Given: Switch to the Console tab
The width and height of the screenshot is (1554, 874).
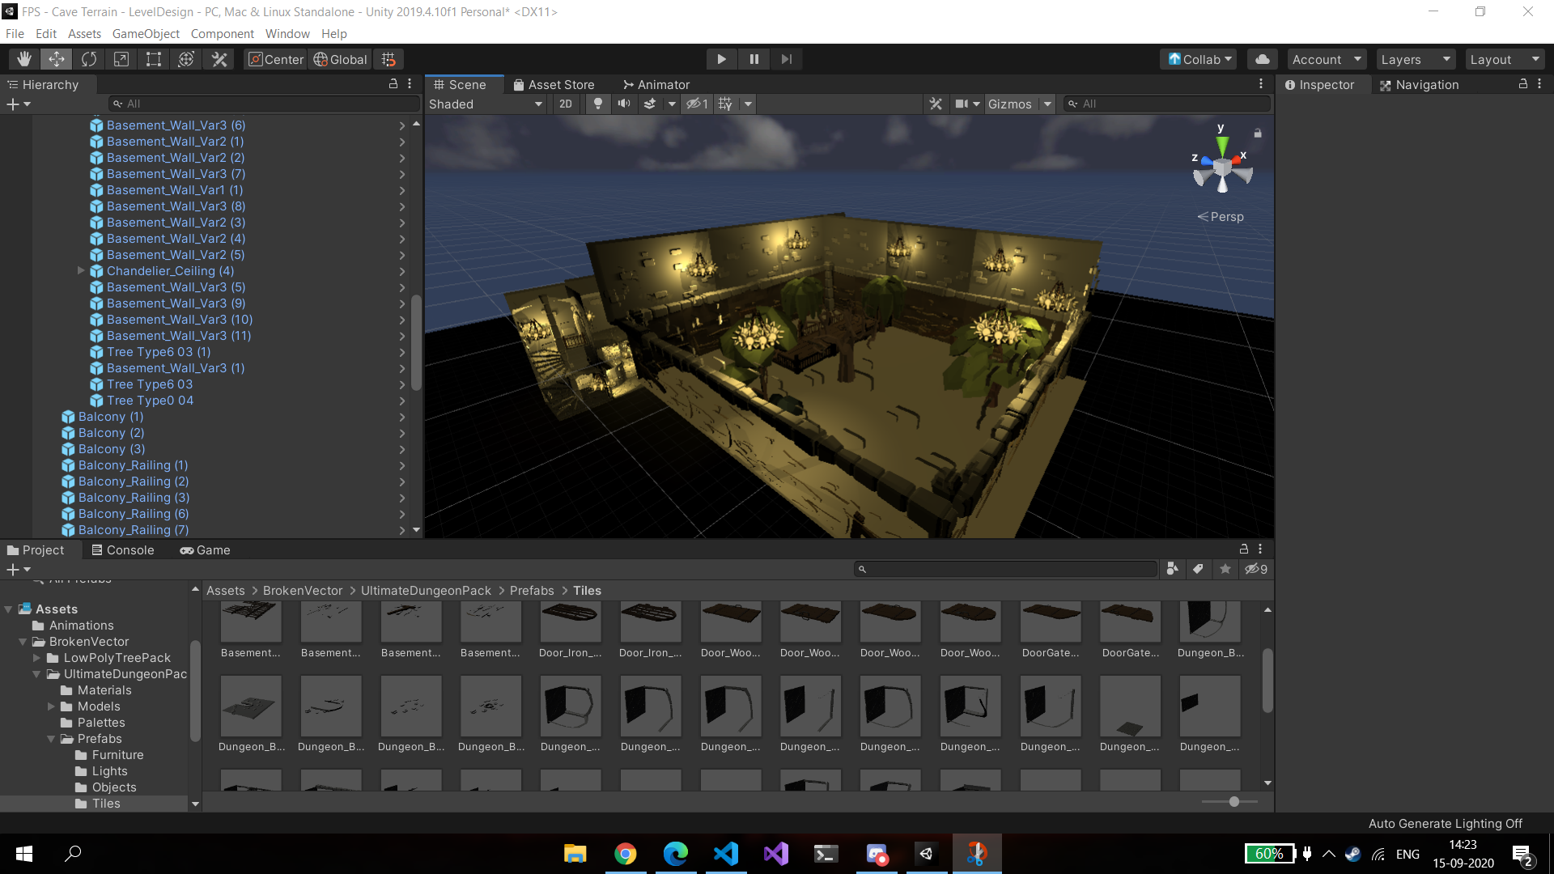Looking at the screenshot, I should click(x=123, y=550).
